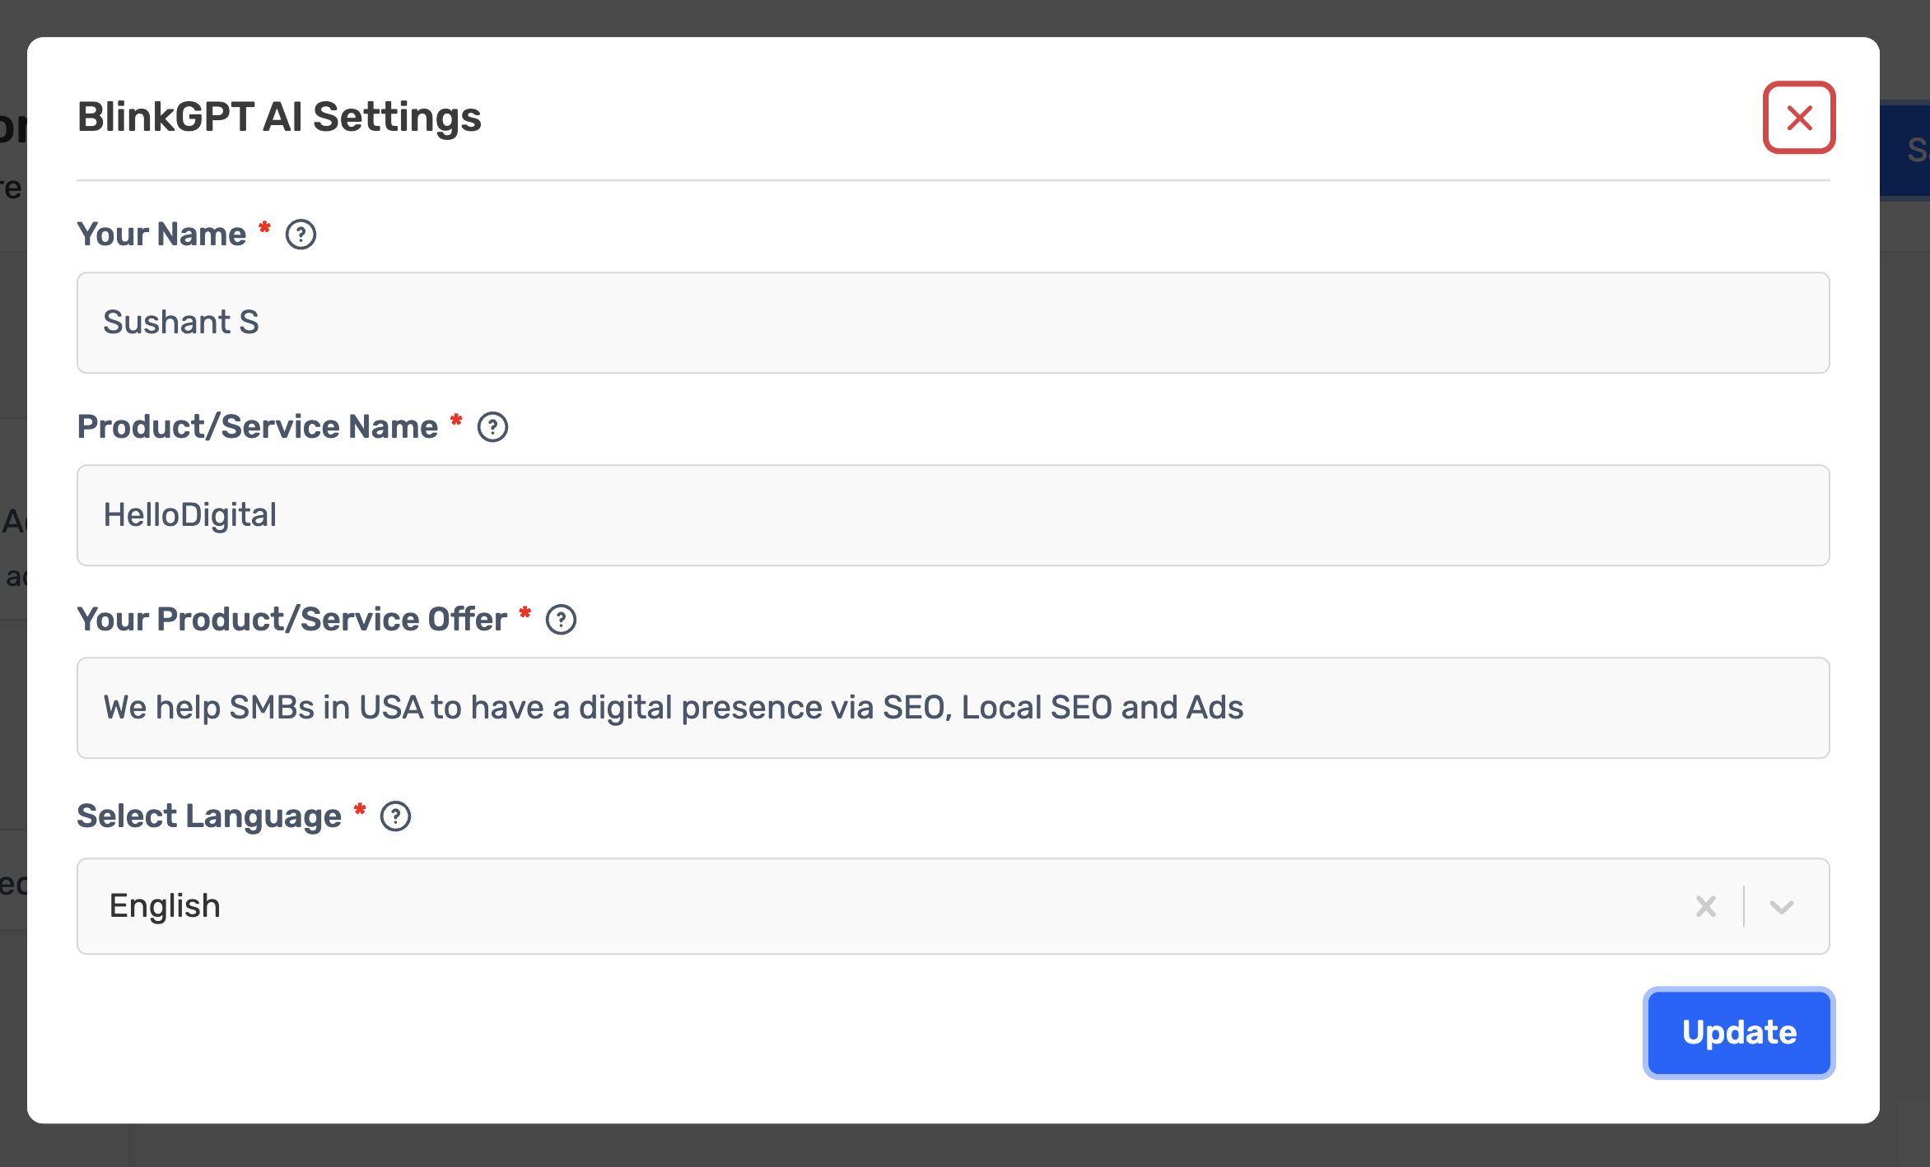Show help for Your Product/Service Offer

[561, 620]
